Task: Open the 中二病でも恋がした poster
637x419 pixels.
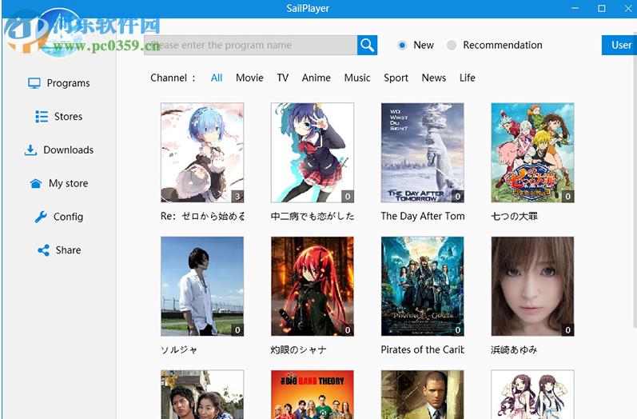Action: (x=313, y=153)
